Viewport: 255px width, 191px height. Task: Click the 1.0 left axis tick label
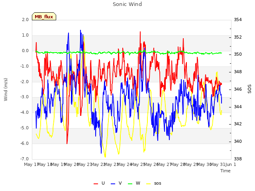(25, 35)
